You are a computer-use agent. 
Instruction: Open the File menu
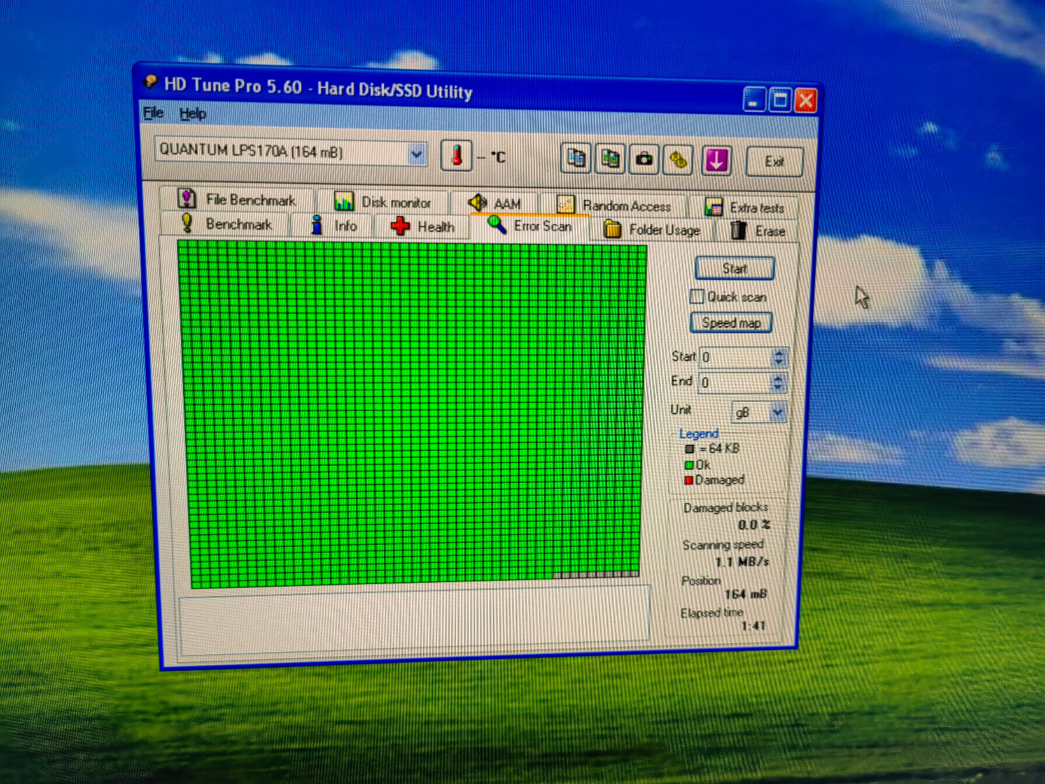tap(153, 112)
